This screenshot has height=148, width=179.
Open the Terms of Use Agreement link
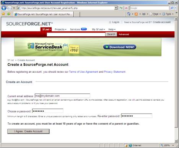pos(83,72)
